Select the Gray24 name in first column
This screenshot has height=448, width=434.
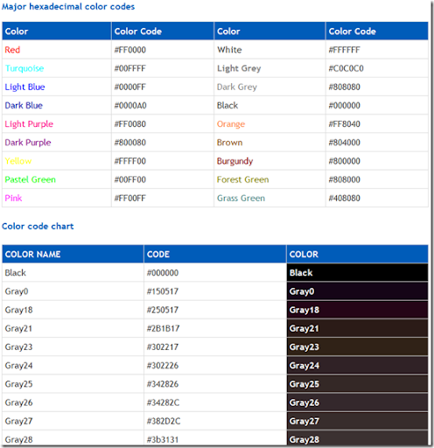click(18, 366)
